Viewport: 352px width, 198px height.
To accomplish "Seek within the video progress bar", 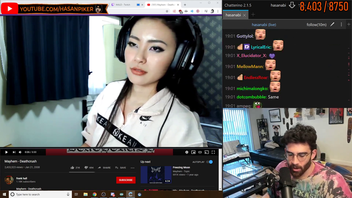I will (110, 148).
